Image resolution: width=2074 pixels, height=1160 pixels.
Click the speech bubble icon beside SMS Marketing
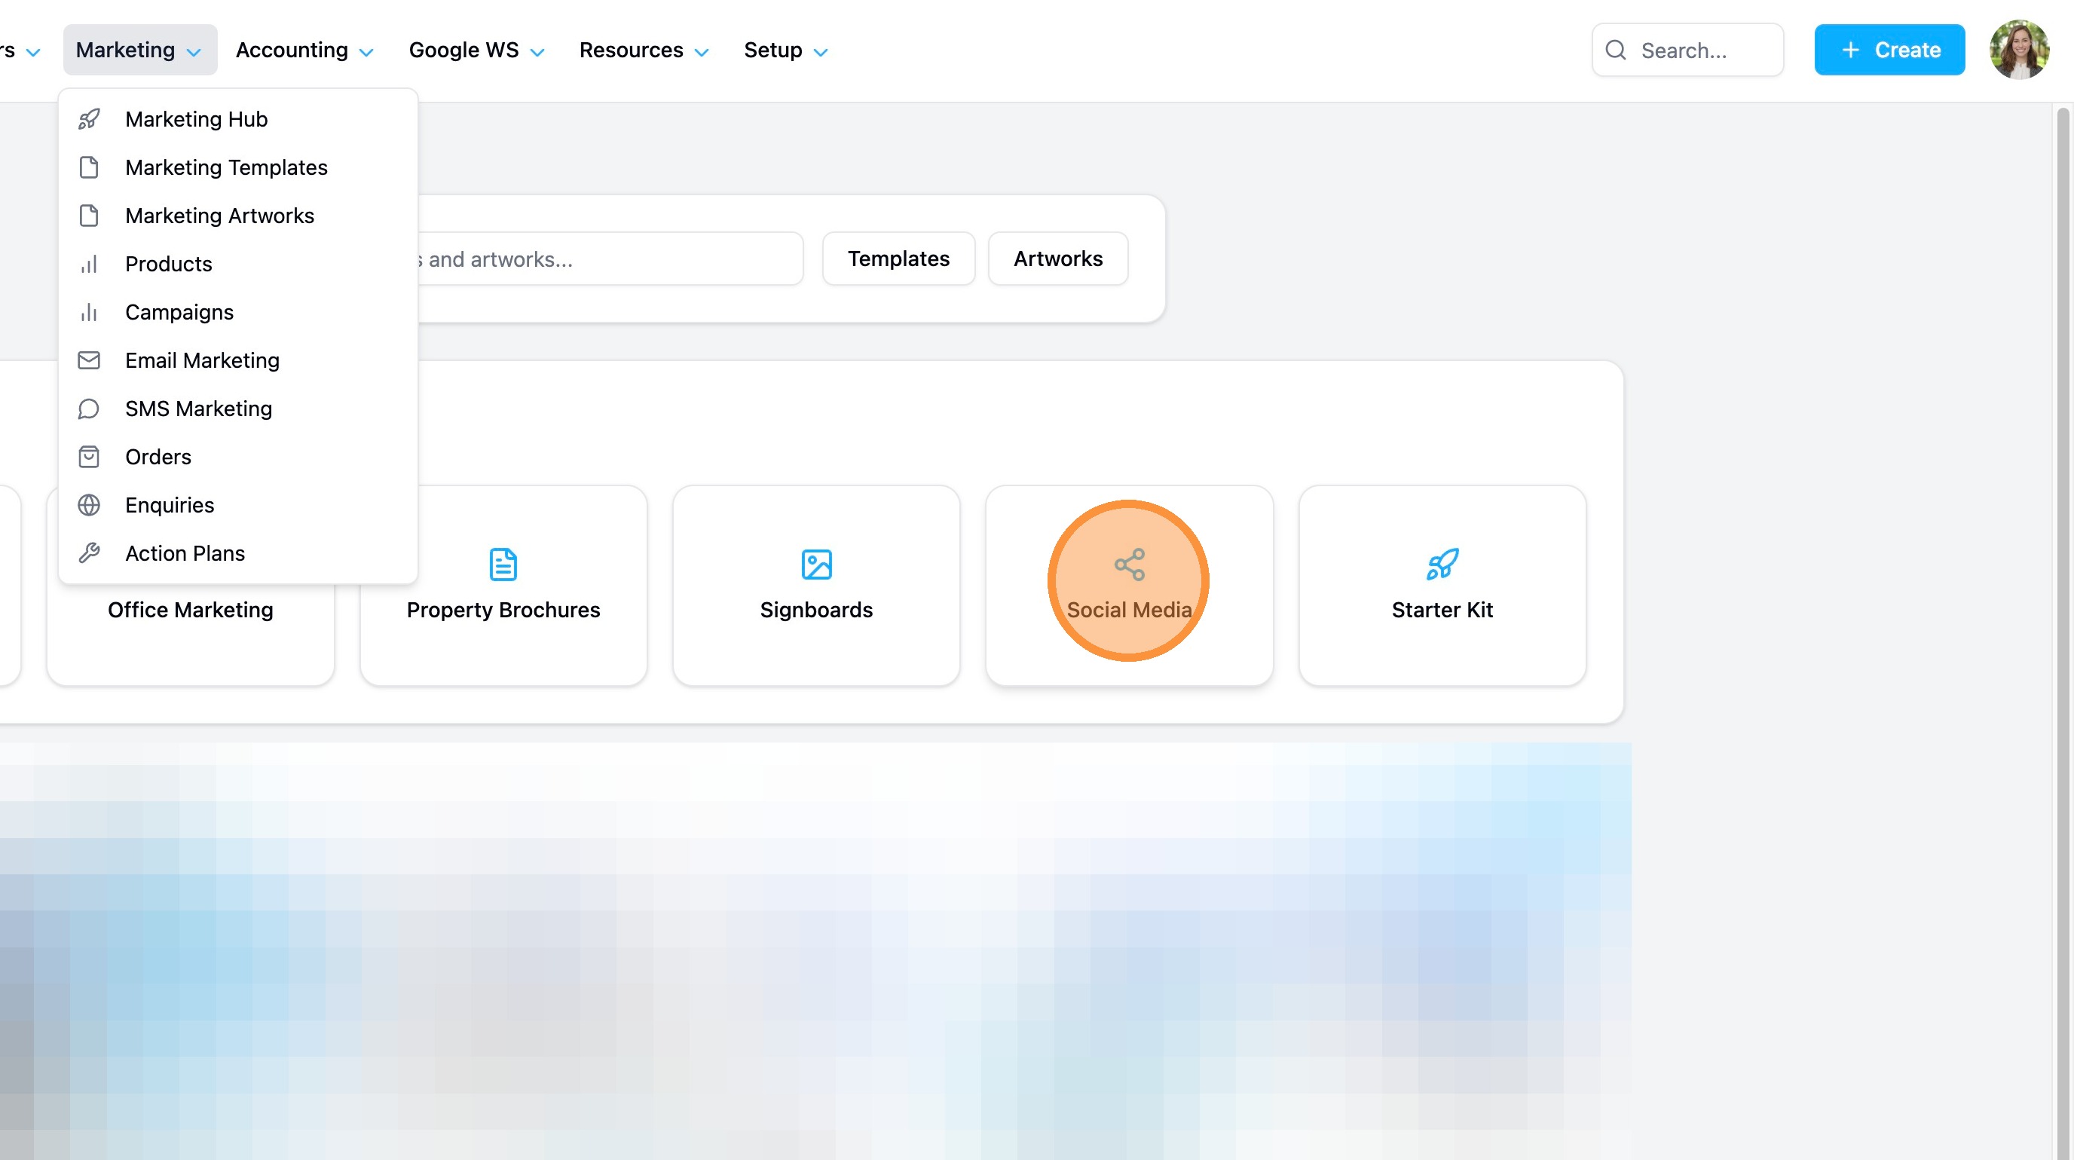(x=90, y=409)
